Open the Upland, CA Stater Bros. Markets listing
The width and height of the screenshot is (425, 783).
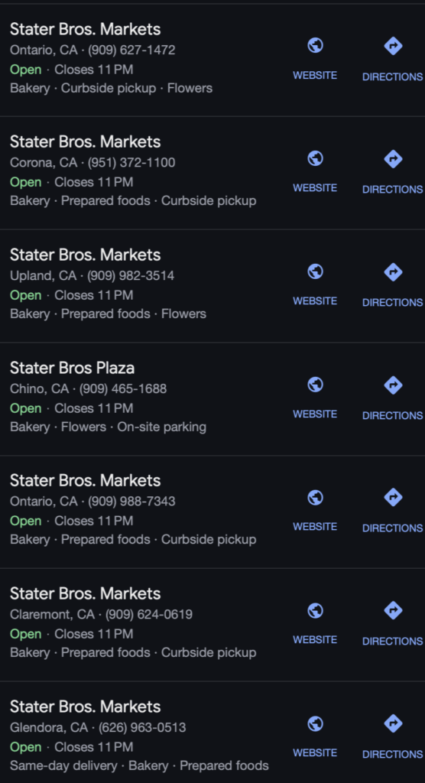86,255
